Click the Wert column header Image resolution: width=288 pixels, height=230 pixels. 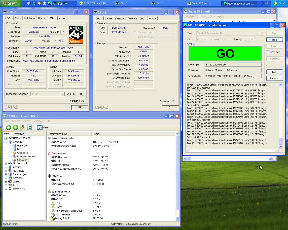coord(133,134)
